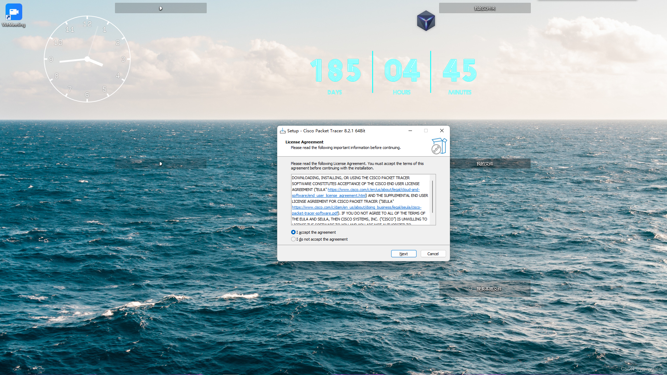667x375 pixels.
Task: Close the Cisco Packet Tracer setup window
Action: [x=442, y=131]
